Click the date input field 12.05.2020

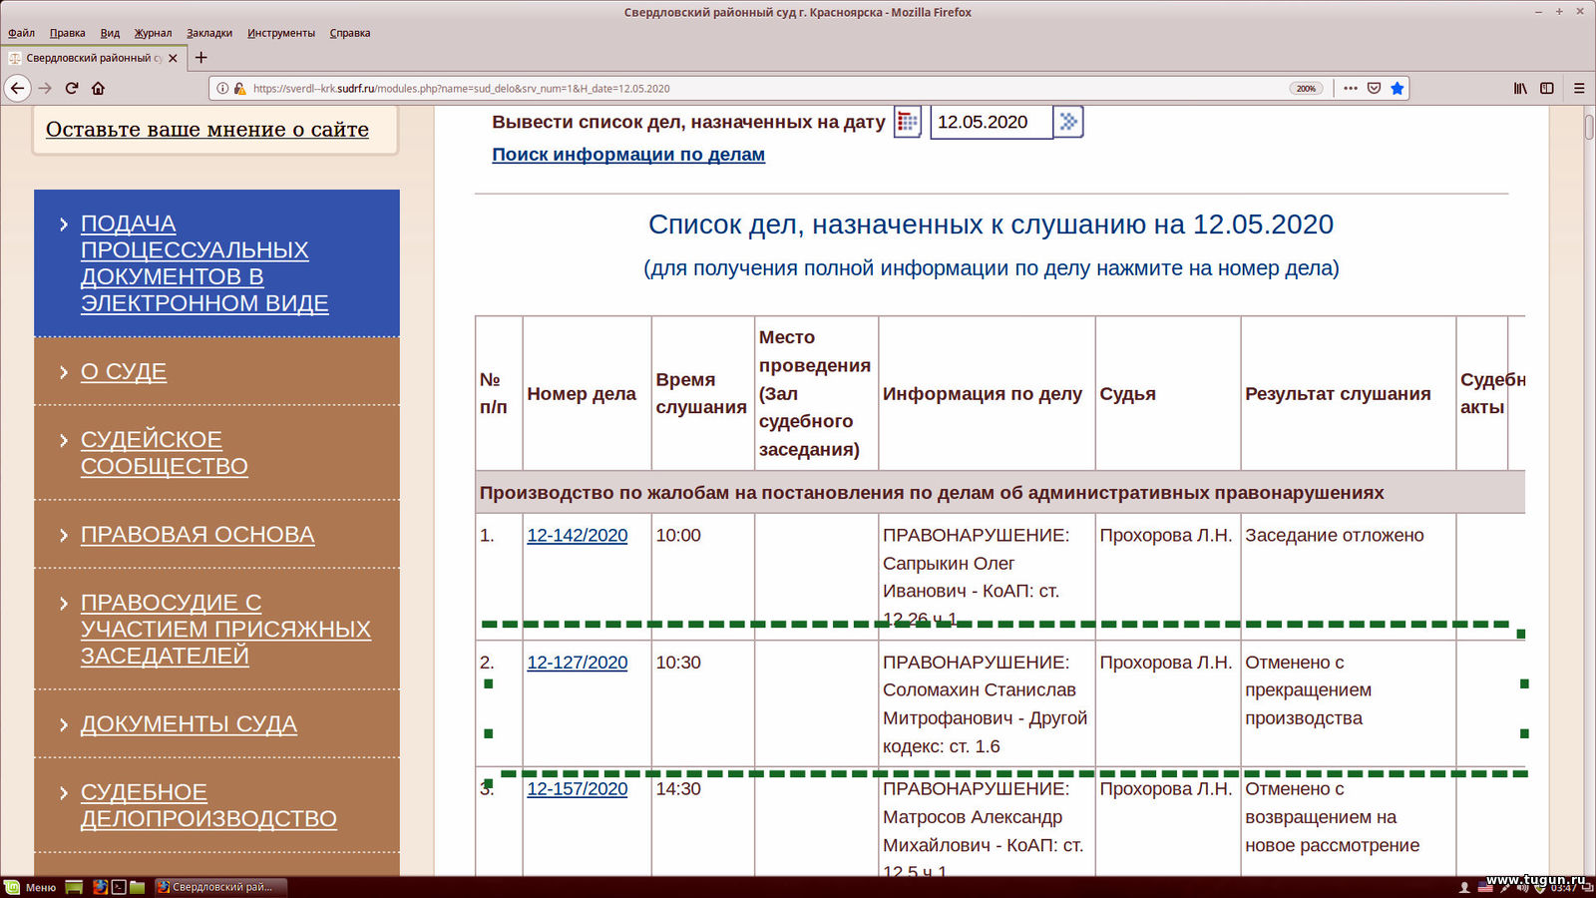pyautogui.click(x=991, y=122)
